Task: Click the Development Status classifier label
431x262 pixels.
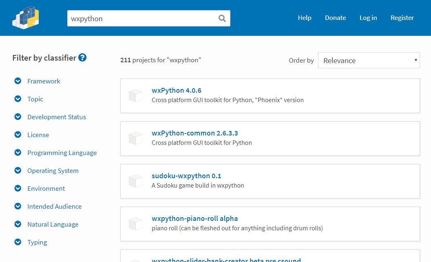Action: point(57,117)
